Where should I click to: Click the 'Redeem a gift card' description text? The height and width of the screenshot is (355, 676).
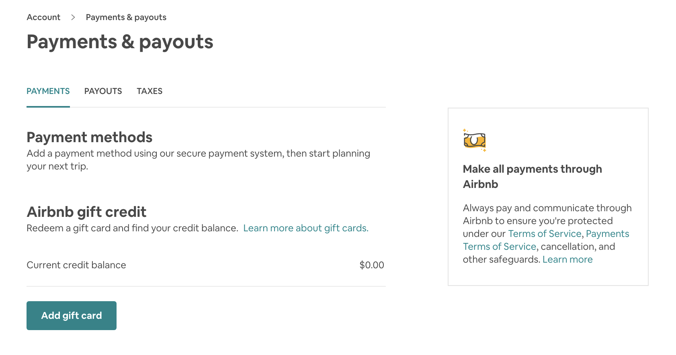pos(132,228)
